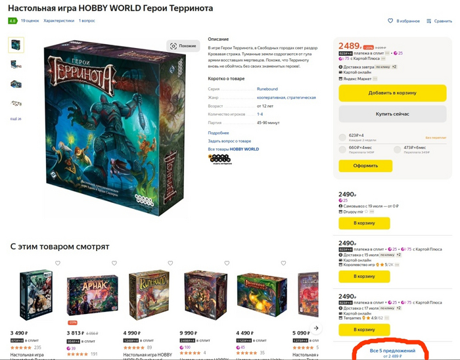Open the 'Характеристики' section
460x360 pixels.
[x=58, y=21]
